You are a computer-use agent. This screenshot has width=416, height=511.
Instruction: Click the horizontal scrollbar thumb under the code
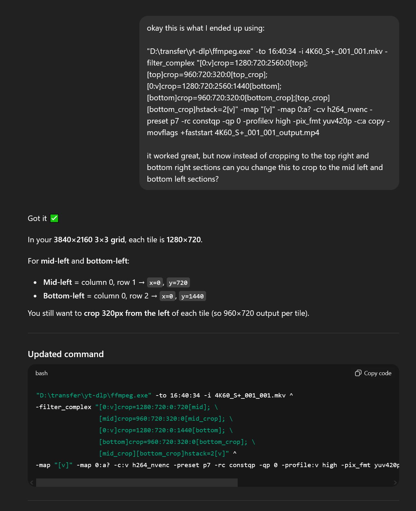(x=137, y=483)
